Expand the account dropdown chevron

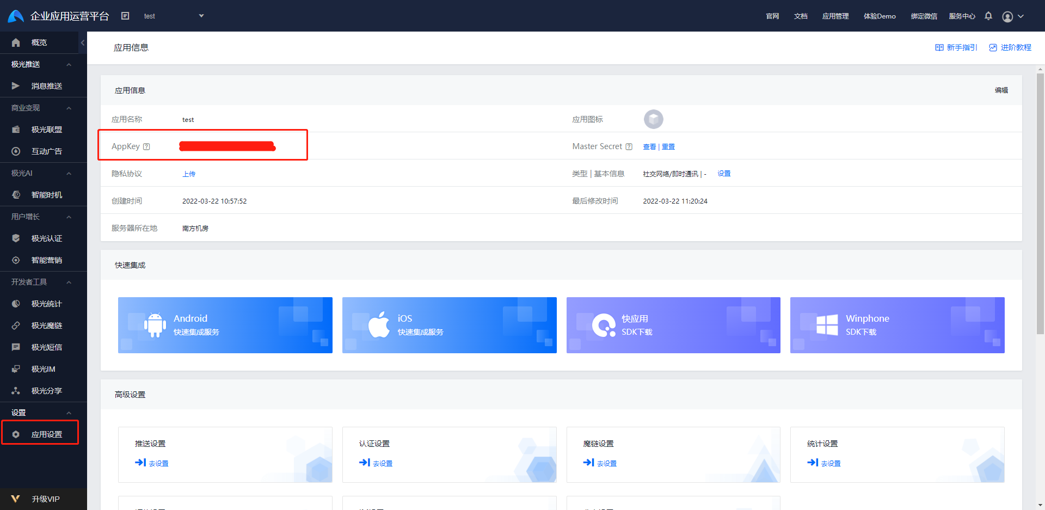tap(1021, 16)
